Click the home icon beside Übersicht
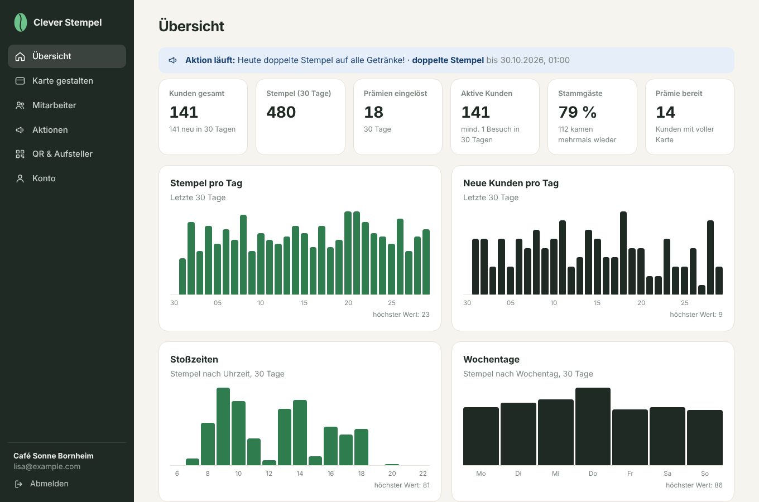 point(20,56)
